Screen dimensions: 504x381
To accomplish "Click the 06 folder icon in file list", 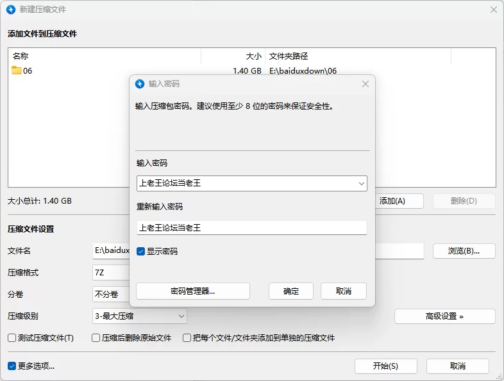I will [17, 70].
